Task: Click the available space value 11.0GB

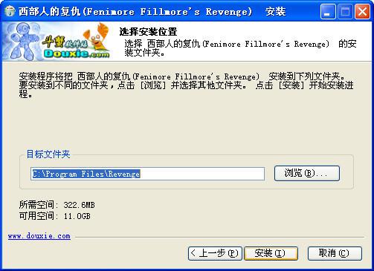Action: 77,216
